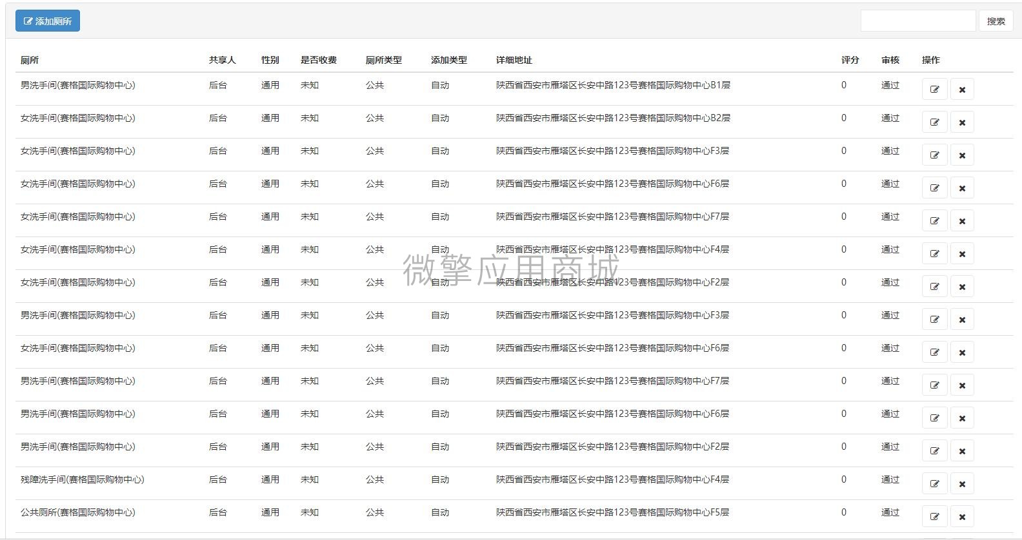Delete the 男洗手间 row with F6层 address
Viewport: 1022px width, 540px height.
pos(962,418)
